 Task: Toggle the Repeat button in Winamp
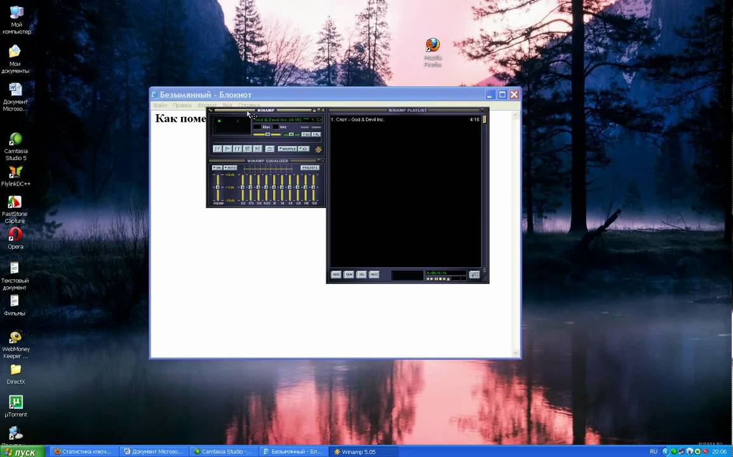pos(304,149)
